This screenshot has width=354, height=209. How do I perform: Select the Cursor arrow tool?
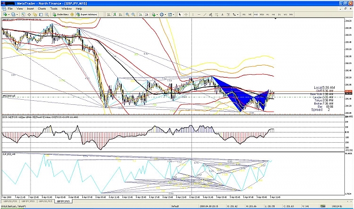pos(180,15)
